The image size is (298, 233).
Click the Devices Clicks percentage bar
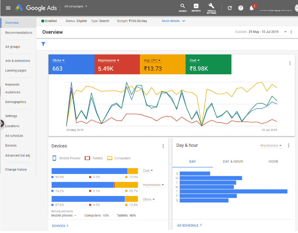[95, 199]
